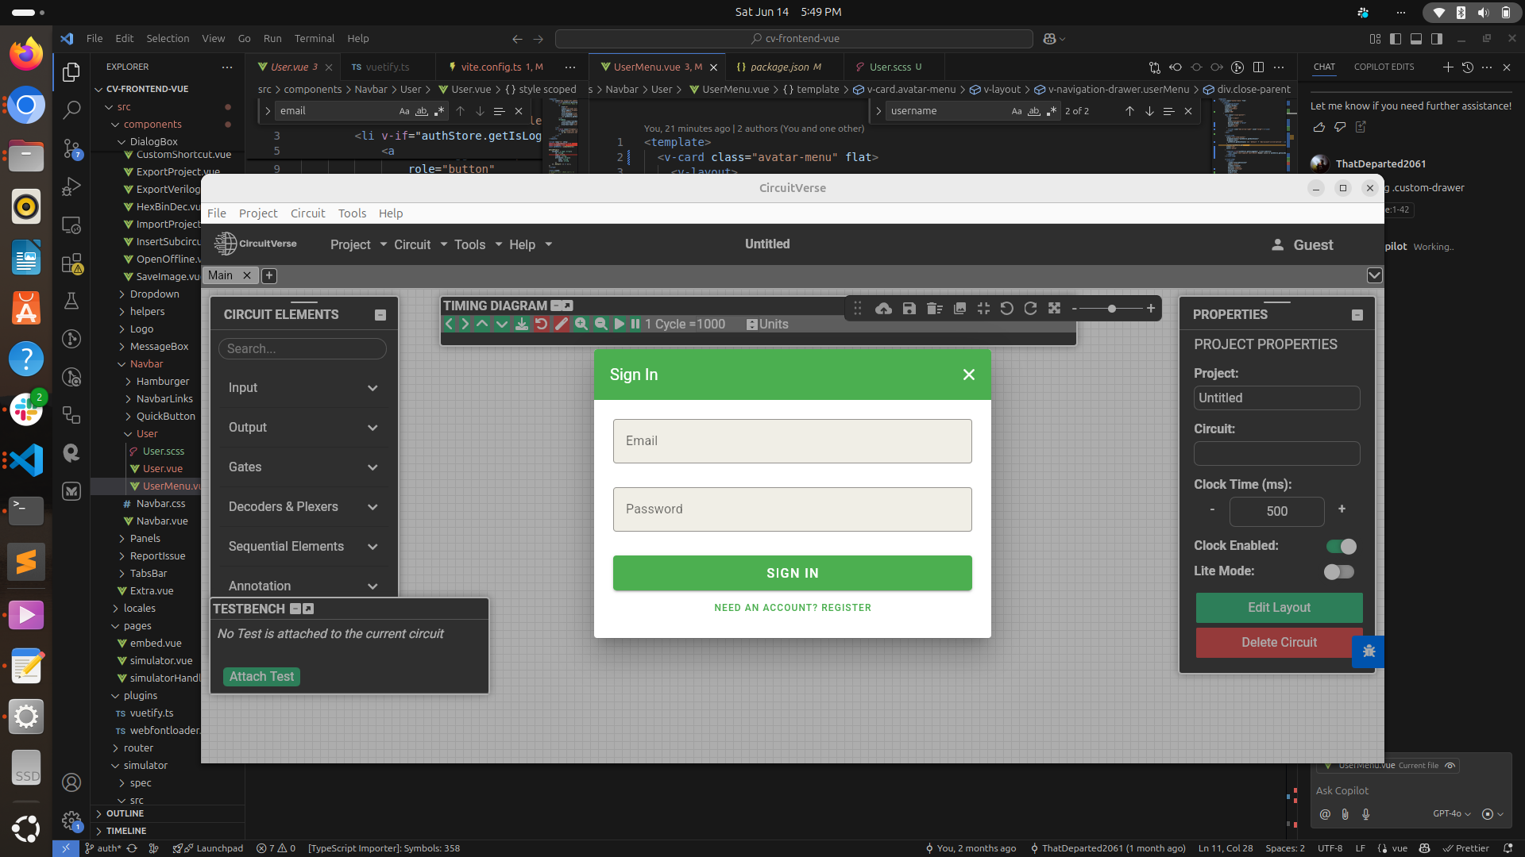
Task: Export circuit as image from toolbar
Action: tap(959, 308)
